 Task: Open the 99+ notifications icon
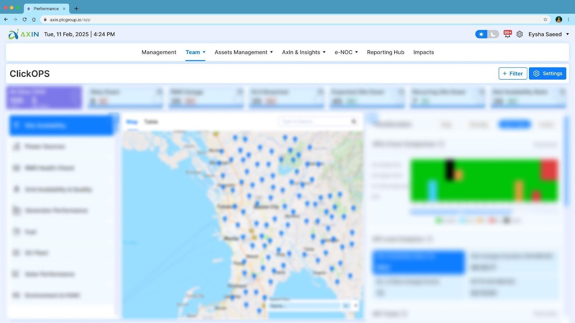coord(507,34)
